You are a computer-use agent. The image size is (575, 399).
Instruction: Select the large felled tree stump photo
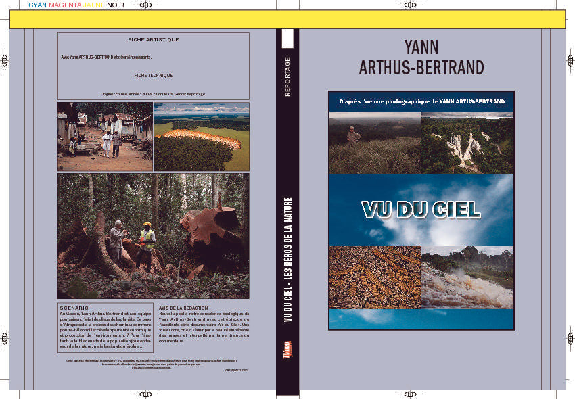pos(154,236)
